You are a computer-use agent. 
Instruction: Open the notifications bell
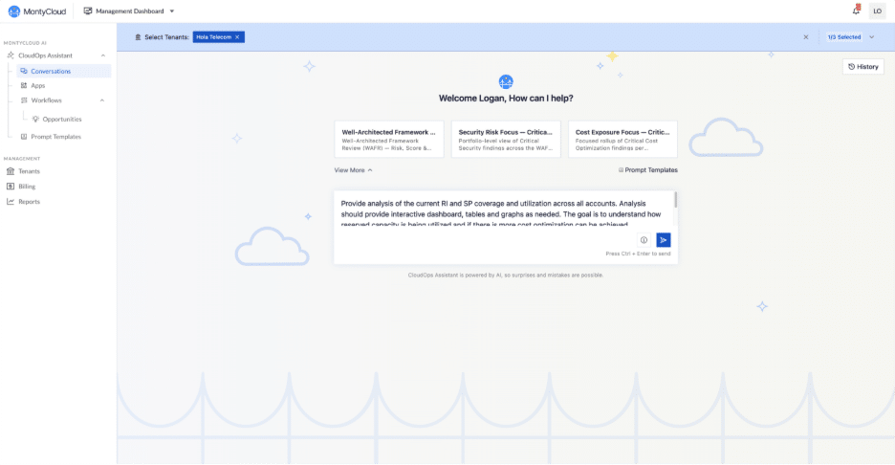point(856,11)
